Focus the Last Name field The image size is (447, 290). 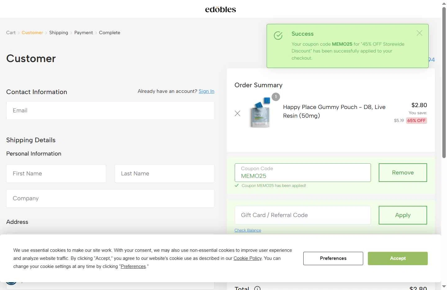click(x=165, y=174)
